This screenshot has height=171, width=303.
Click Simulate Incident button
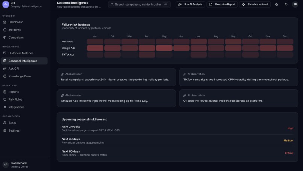coord(255,4)
